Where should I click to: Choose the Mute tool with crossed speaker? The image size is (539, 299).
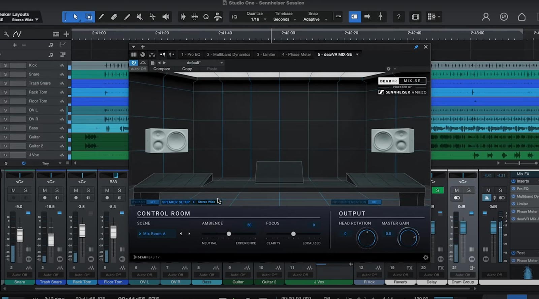(139, 17)
